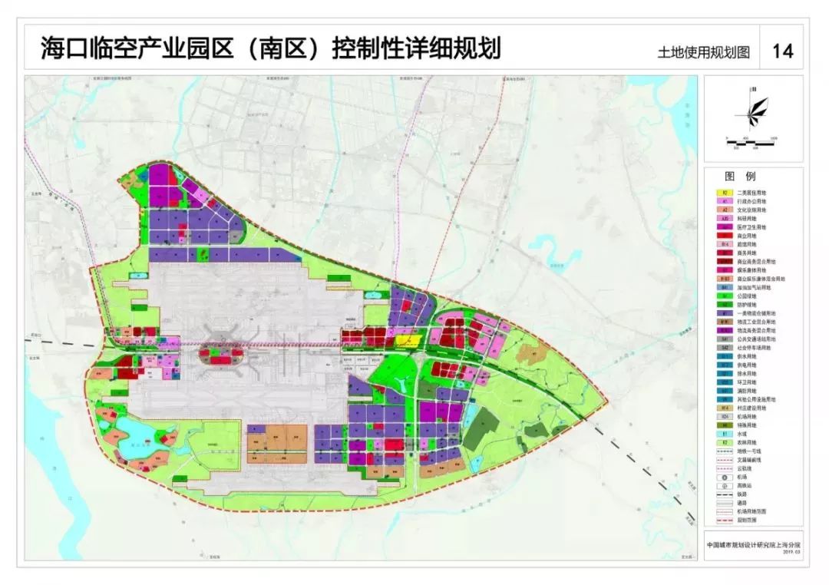Click the yellow residential block on the map
Image resolution: width=829 pixels, height=585 pixels.
408,339
